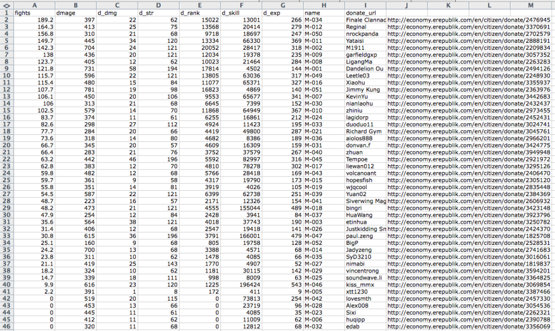This screenshot has height=331, width=555.
Task: Select the cell containing 'kiss_mmx'
Action: click(365, 285)
